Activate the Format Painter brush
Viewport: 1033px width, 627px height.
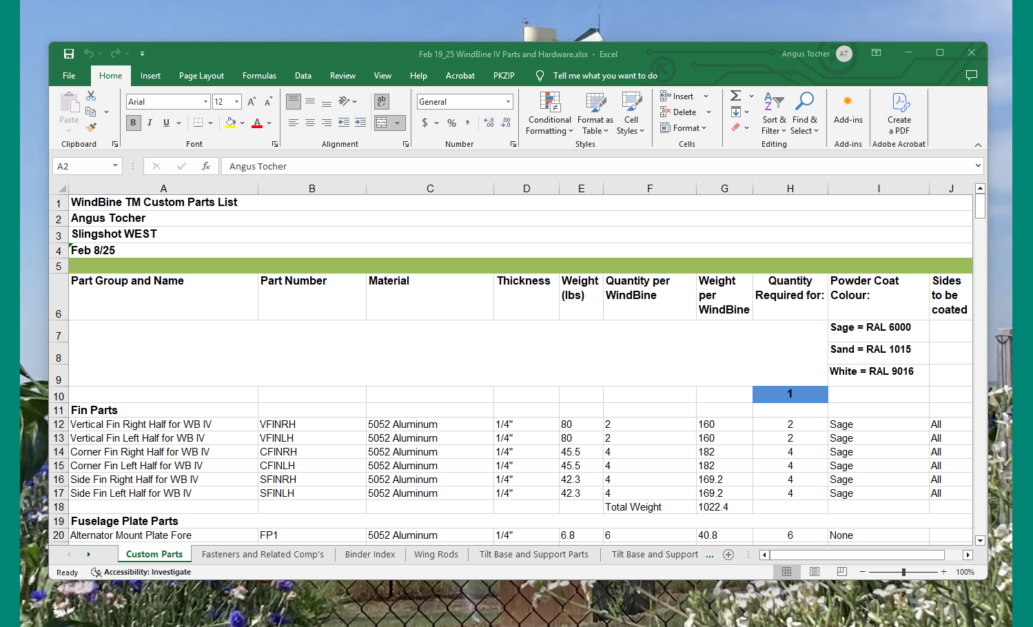[91, 127]
